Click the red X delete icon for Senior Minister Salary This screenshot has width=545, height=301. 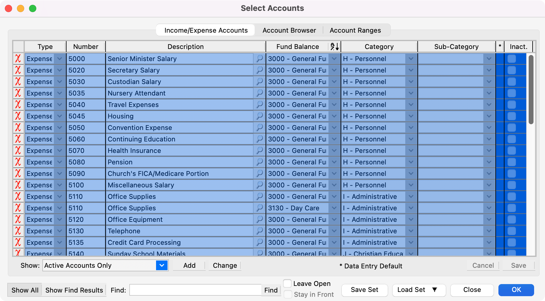pyautogui.click(x=18, y=59)
